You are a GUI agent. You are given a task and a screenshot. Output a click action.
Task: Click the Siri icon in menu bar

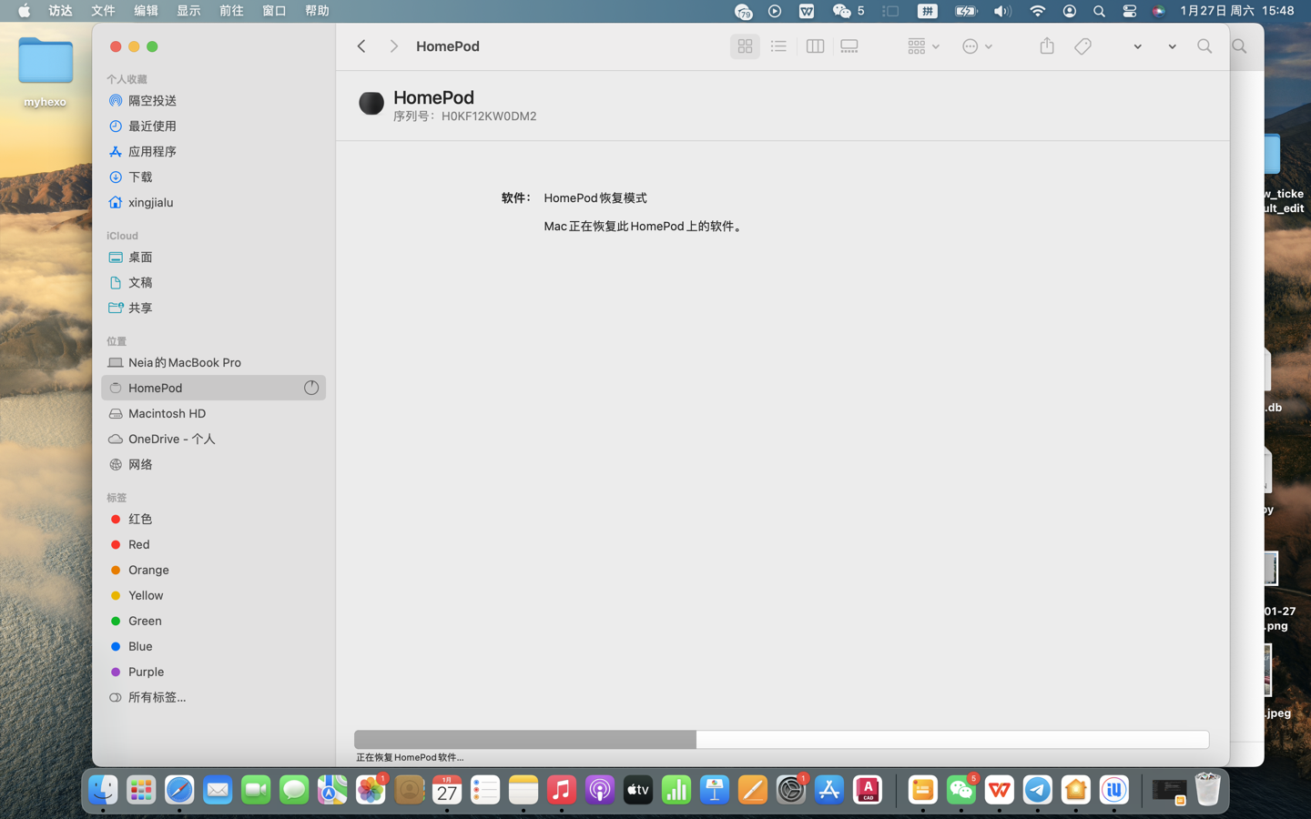pyautogui.click(x=1158, y=11)
